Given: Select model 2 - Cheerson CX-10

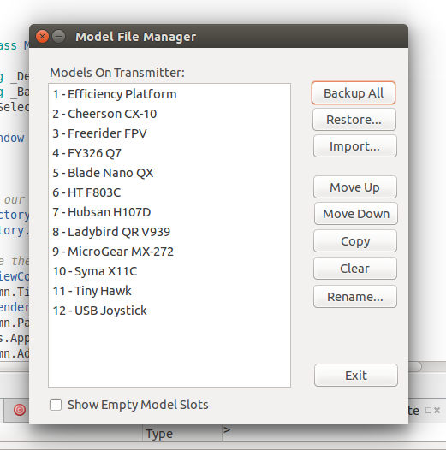Looking at the screenshot, I should pyautogui.click(x=169, y=114).
